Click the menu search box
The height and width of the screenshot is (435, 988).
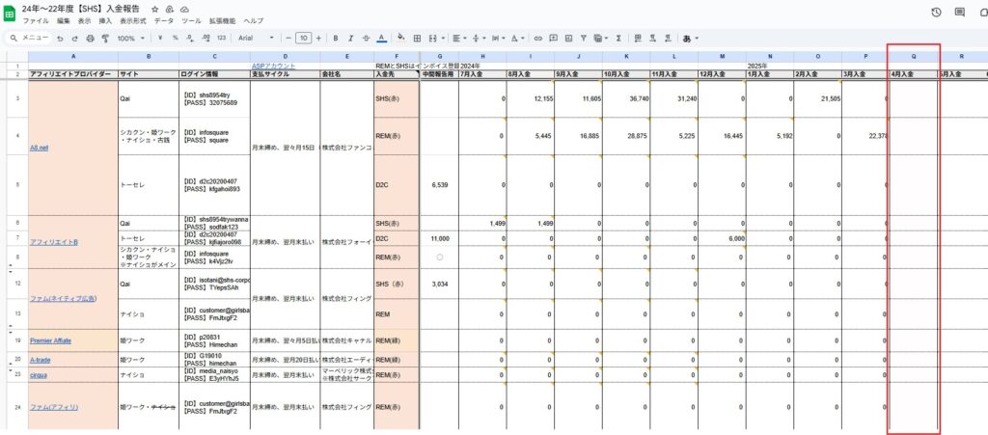coord(29,39)
